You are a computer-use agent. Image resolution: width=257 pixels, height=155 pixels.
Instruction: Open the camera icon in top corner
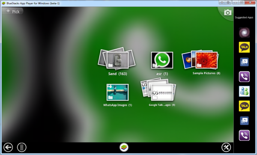(228, 12)
